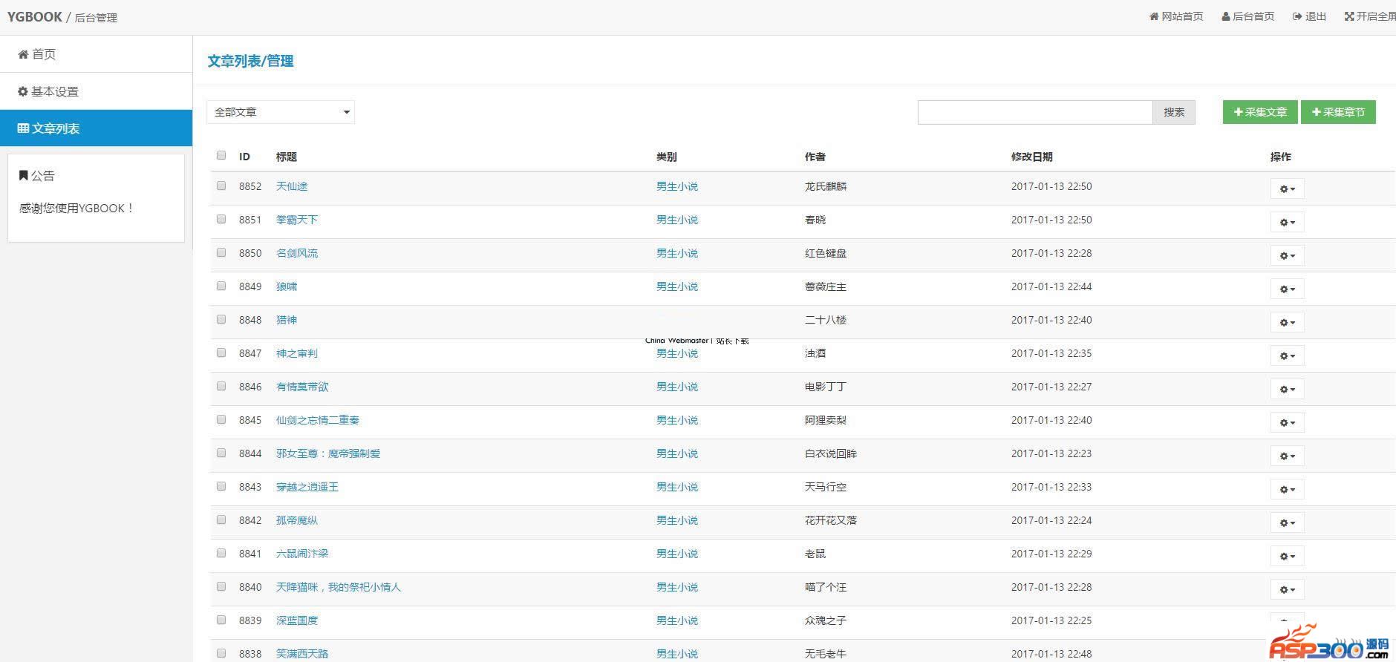
Task: Open gear actions menu for 穿越之逍遥王
Action: 1287,489
